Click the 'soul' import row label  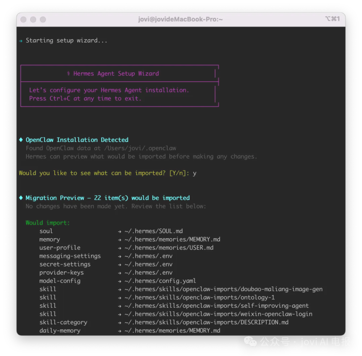point(46,231)
